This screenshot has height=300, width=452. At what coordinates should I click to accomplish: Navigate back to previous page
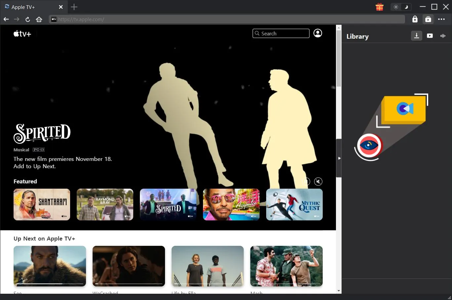point(6,19)
